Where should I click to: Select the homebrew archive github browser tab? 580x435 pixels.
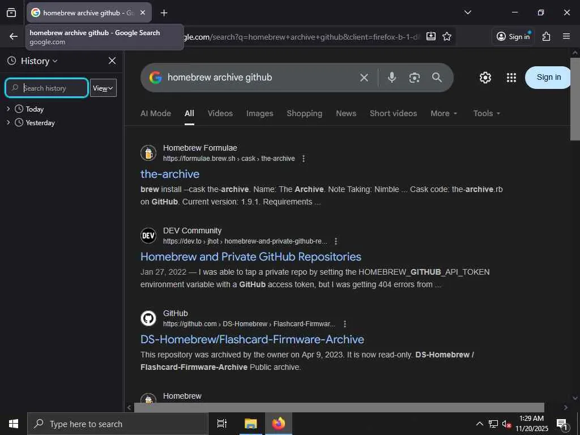[89, 12]
